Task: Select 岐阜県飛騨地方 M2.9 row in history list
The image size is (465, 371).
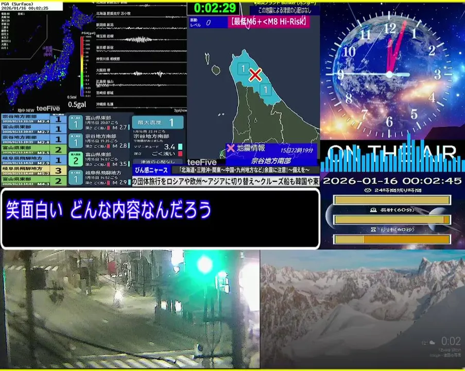Action: coord(34,160)
